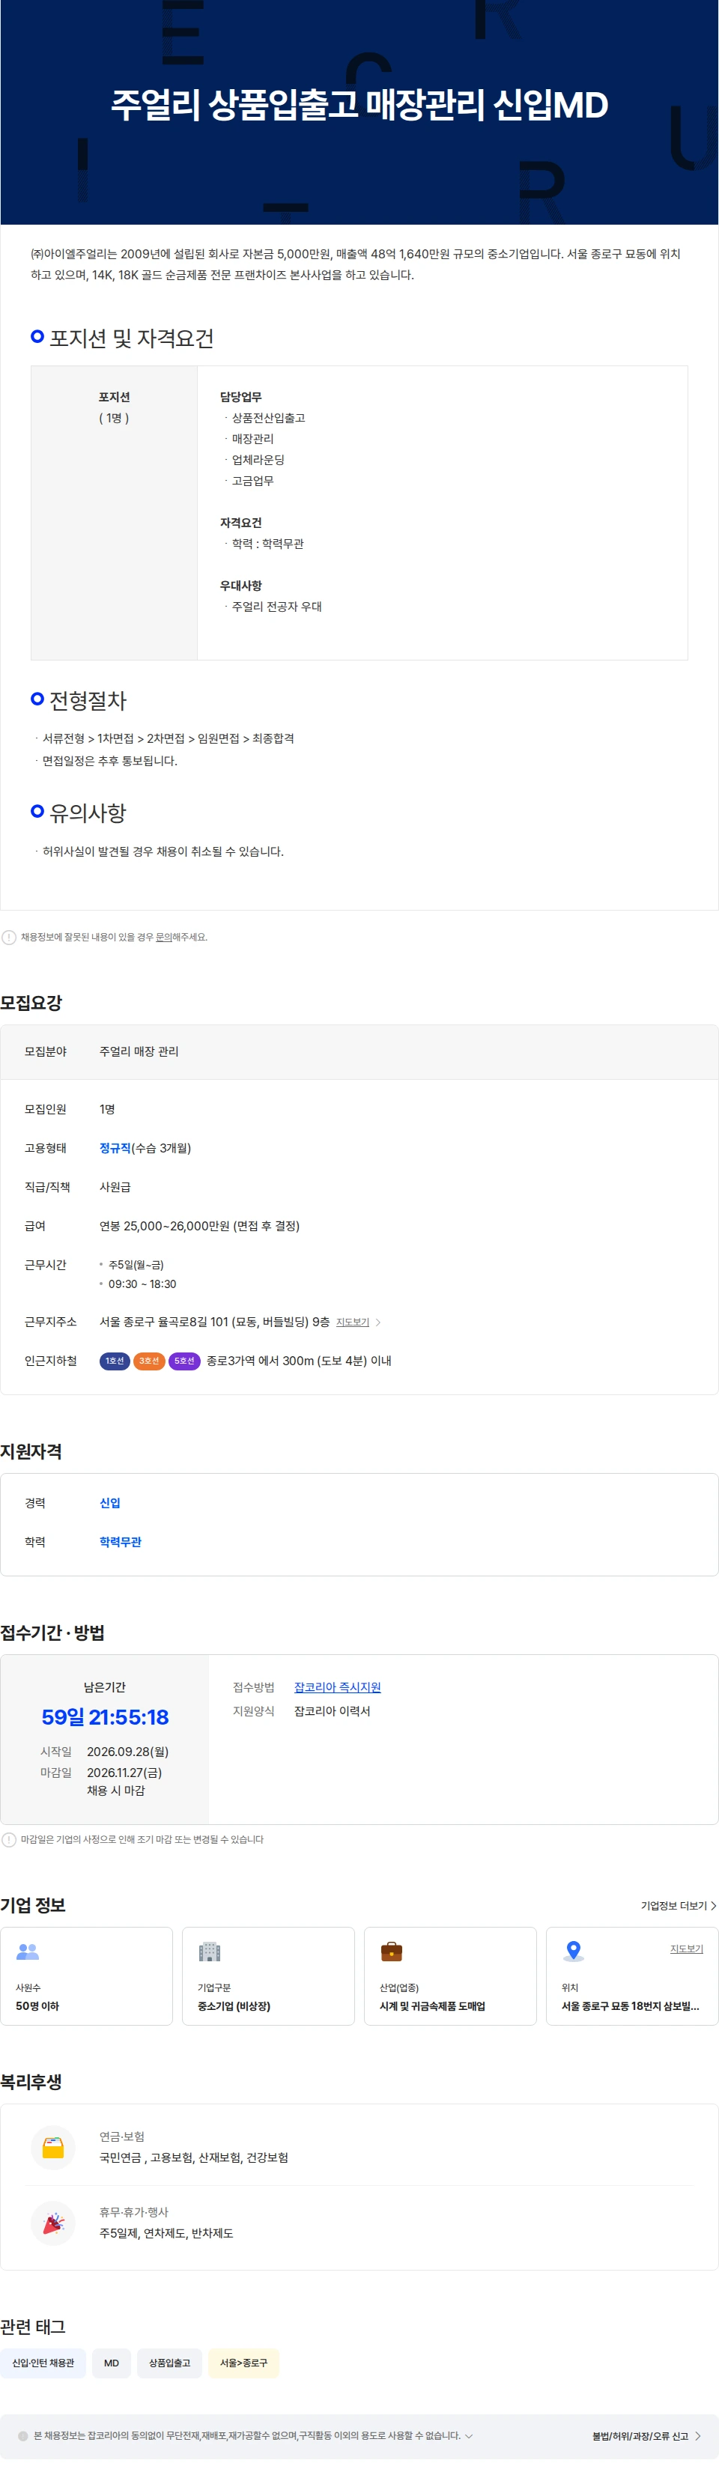Screen dimensions: 719x2475
Task: Expand the copyright notice chevron
Action: pyautogui.click(x=469, y=2435)
